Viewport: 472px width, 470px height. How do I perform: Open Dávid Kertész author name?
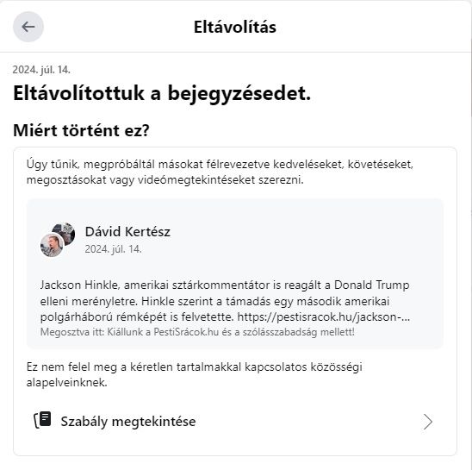tap(127, 231)
